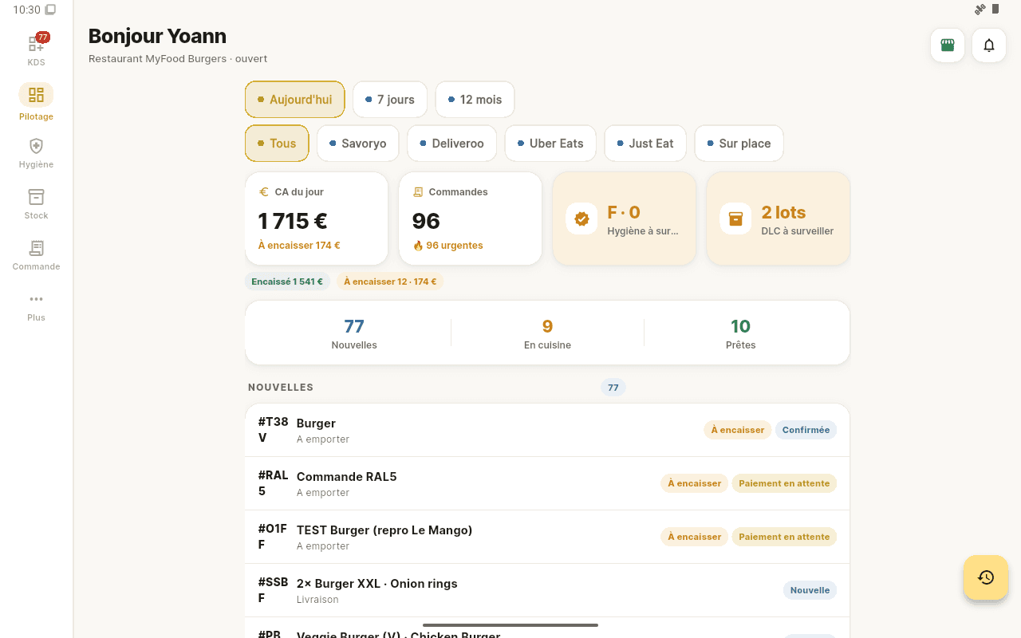The height and width of the screenshot is (638, 1021).
Task: Click the archive box icon in 2 lots card
Action: point(735,219)
